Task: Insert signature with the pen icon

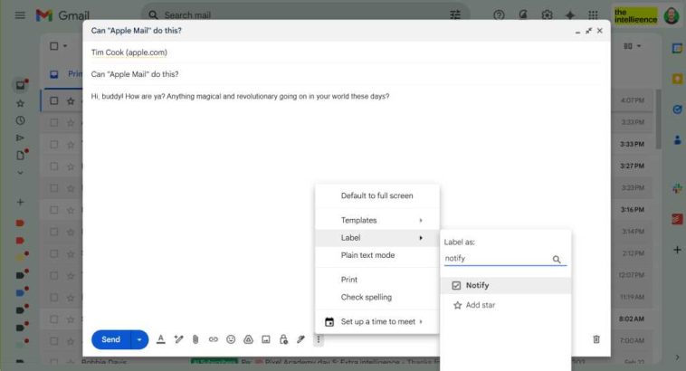Action: click(x=301, y=339)
